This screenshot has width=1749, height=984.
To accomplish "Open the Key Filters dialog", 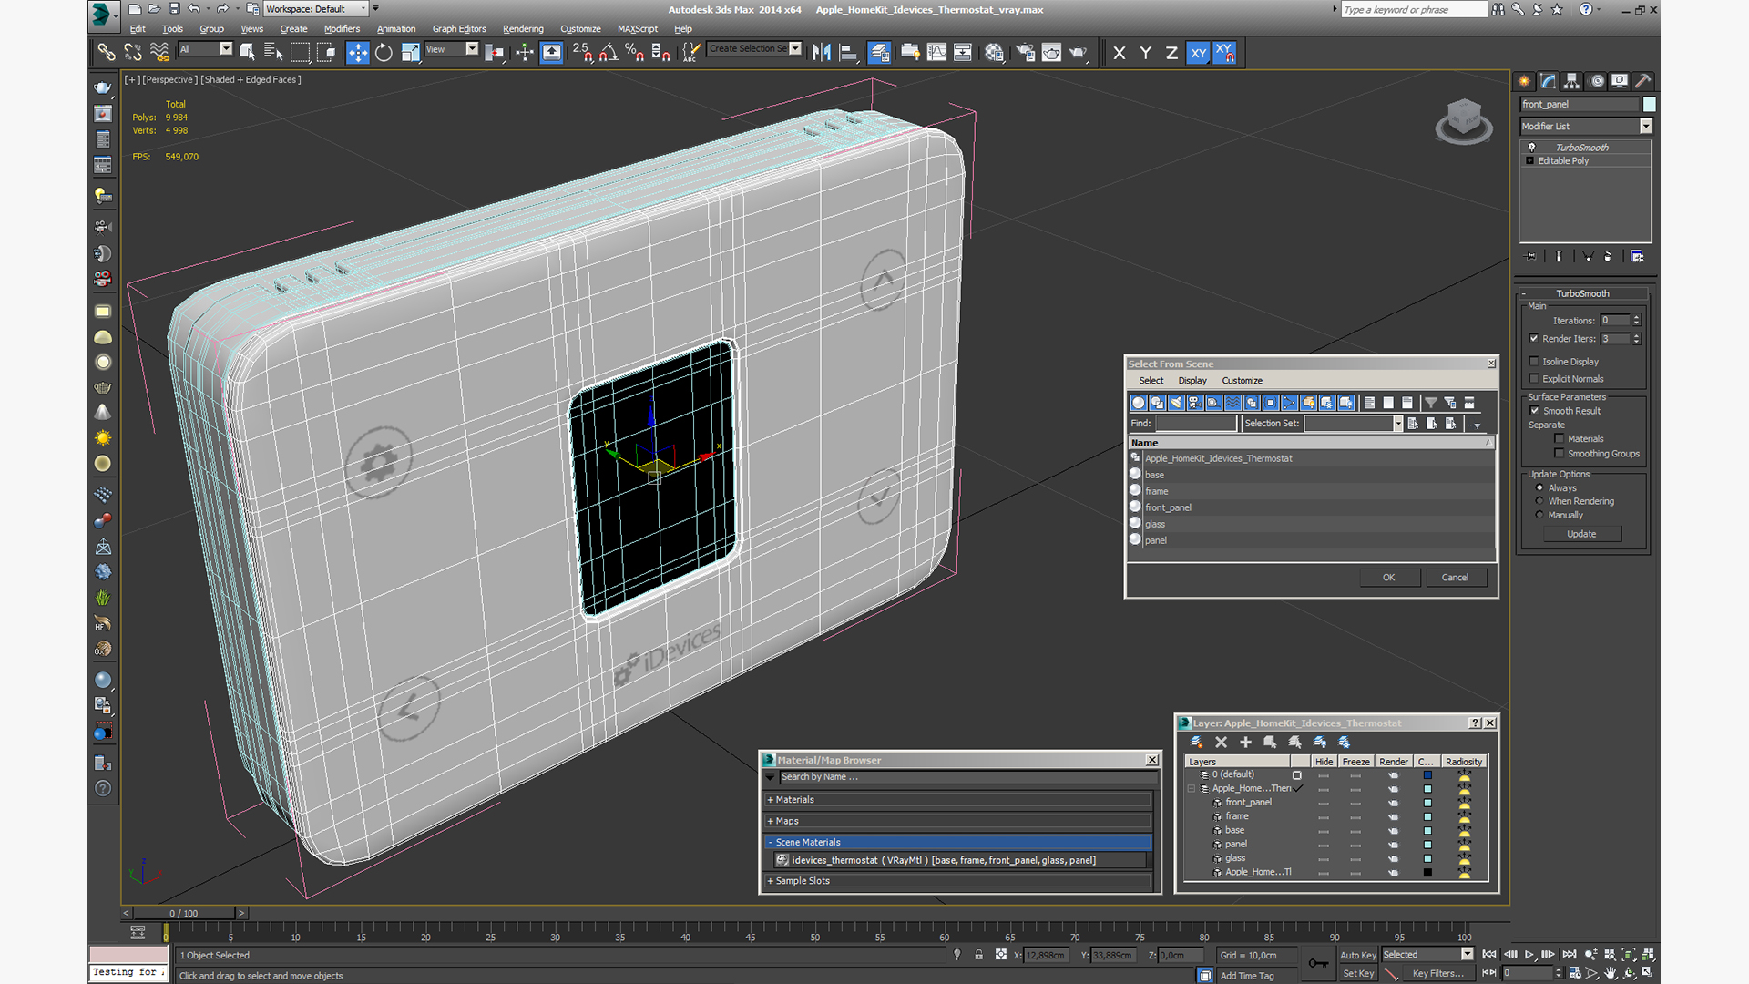I will point(1437,974).
